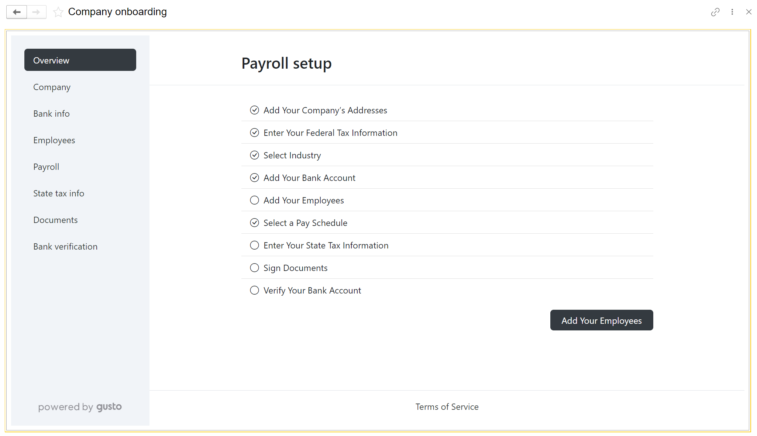
Task: Click the back arrow navigation button
Action: [x=17, y=12]
